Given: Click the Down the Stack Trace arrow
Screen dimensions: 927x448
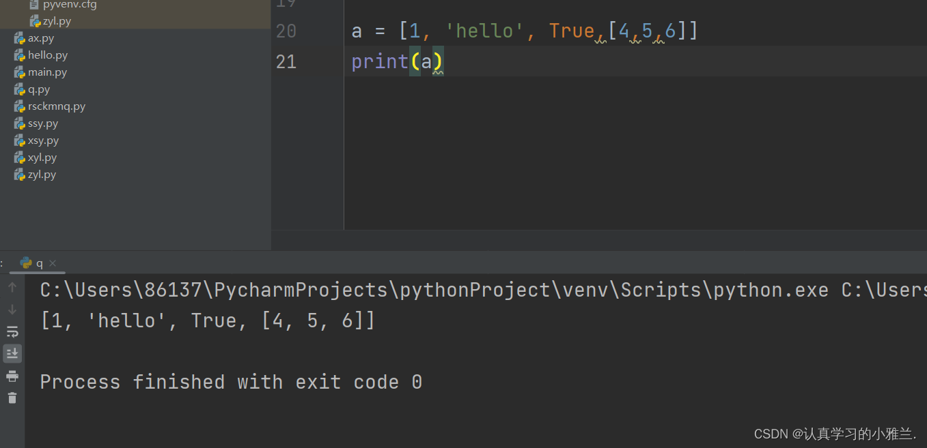Looking at the screenshot, I should coord(12,310).
